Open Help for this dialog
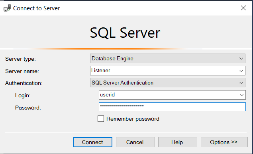This screenshot has height=154, width=253. tap(178, 142)
